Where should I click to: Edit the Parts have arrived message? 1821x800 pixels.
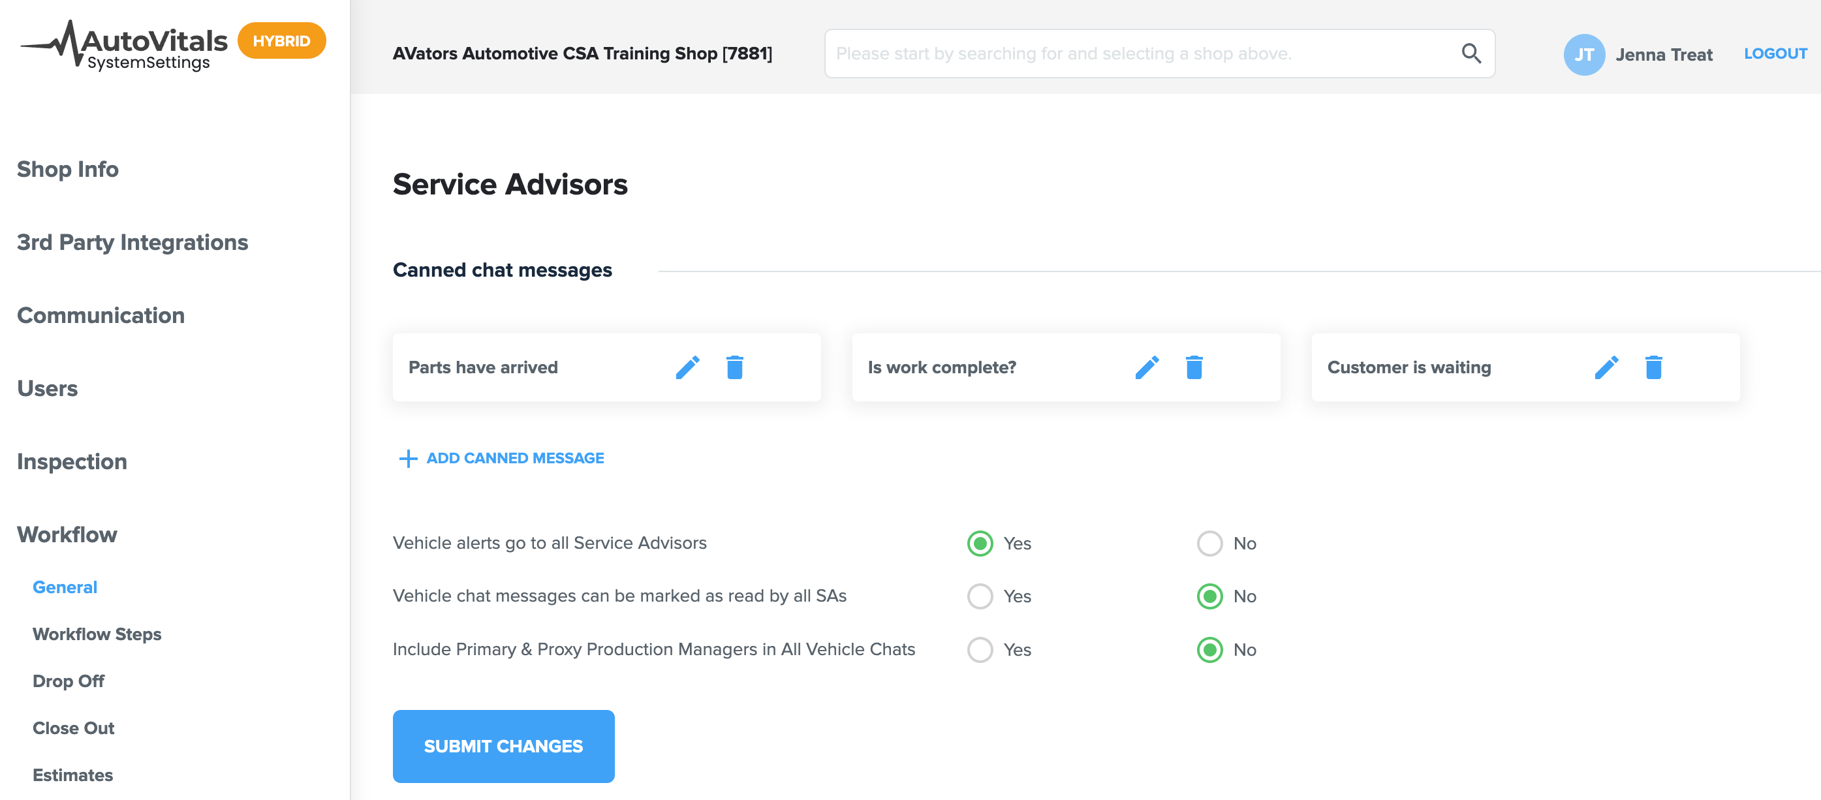[x=687, y=367]
